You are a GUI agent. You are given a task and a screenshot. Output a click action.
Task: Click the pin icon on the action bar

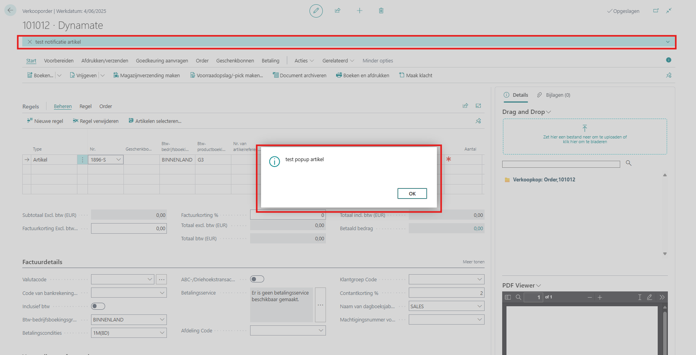[x=669, y=75]
